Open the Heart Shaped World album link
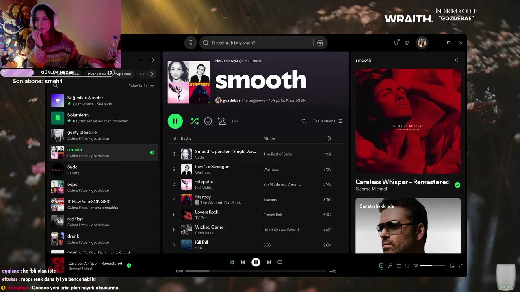 281,230
